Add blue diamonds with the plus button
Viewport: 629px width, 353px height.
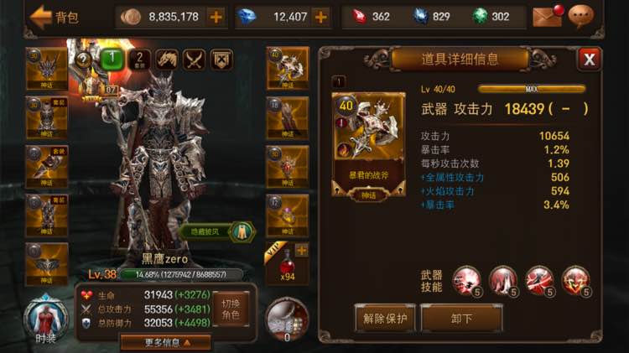pos(320,17)
